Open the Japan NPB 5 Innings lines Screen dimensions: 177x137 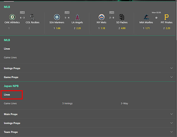[x=68, y=103]
